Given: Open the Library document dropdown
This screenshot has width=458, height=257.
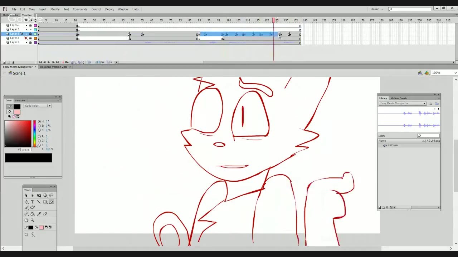Looking at the screenshot, I should (403, 104).
